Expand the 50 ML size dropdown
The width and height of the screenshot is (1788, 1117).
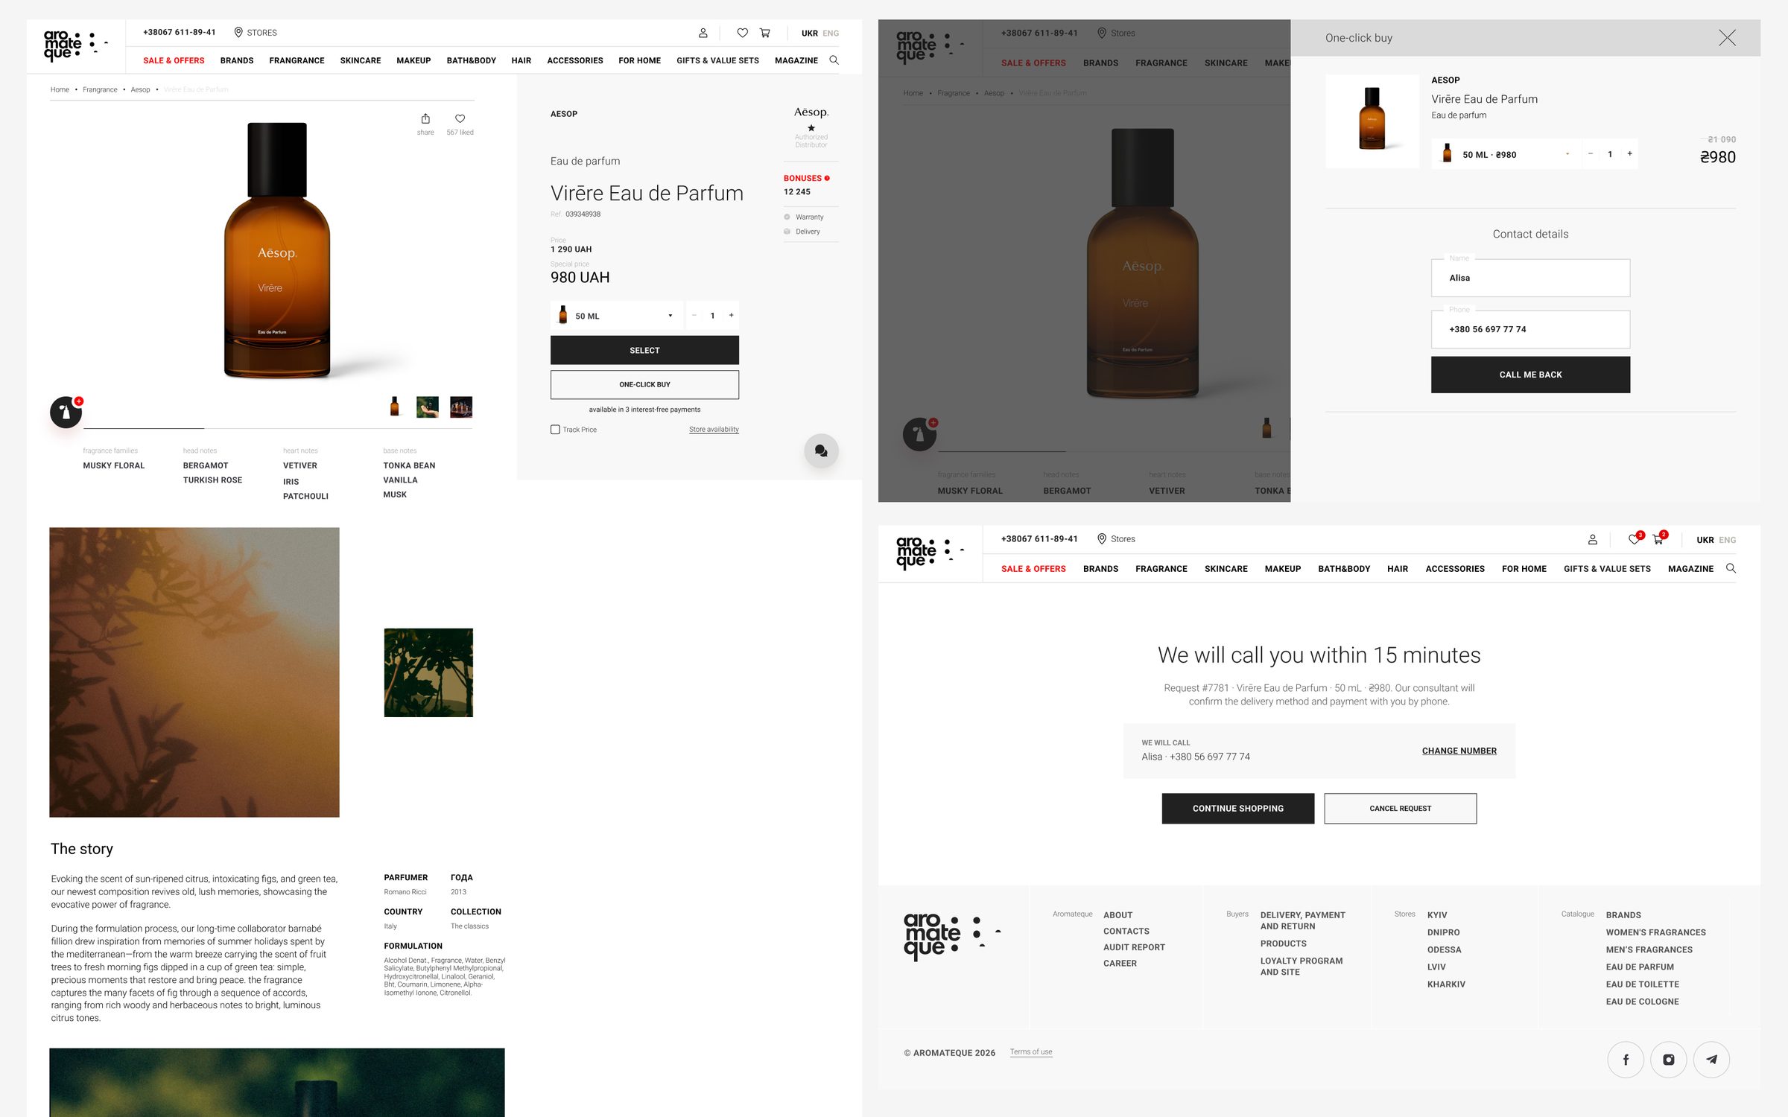pyautogui.click(x=615, y=316)
